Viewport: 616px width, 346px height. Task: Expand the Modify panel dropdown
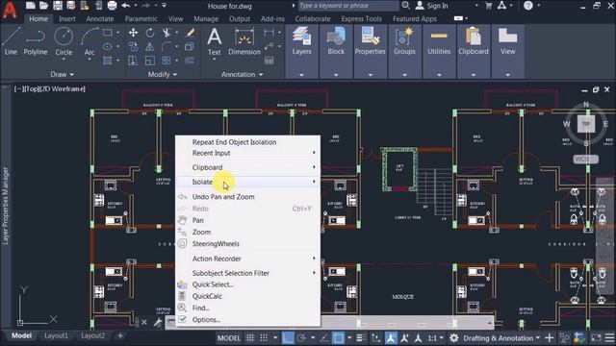(163, 74)
